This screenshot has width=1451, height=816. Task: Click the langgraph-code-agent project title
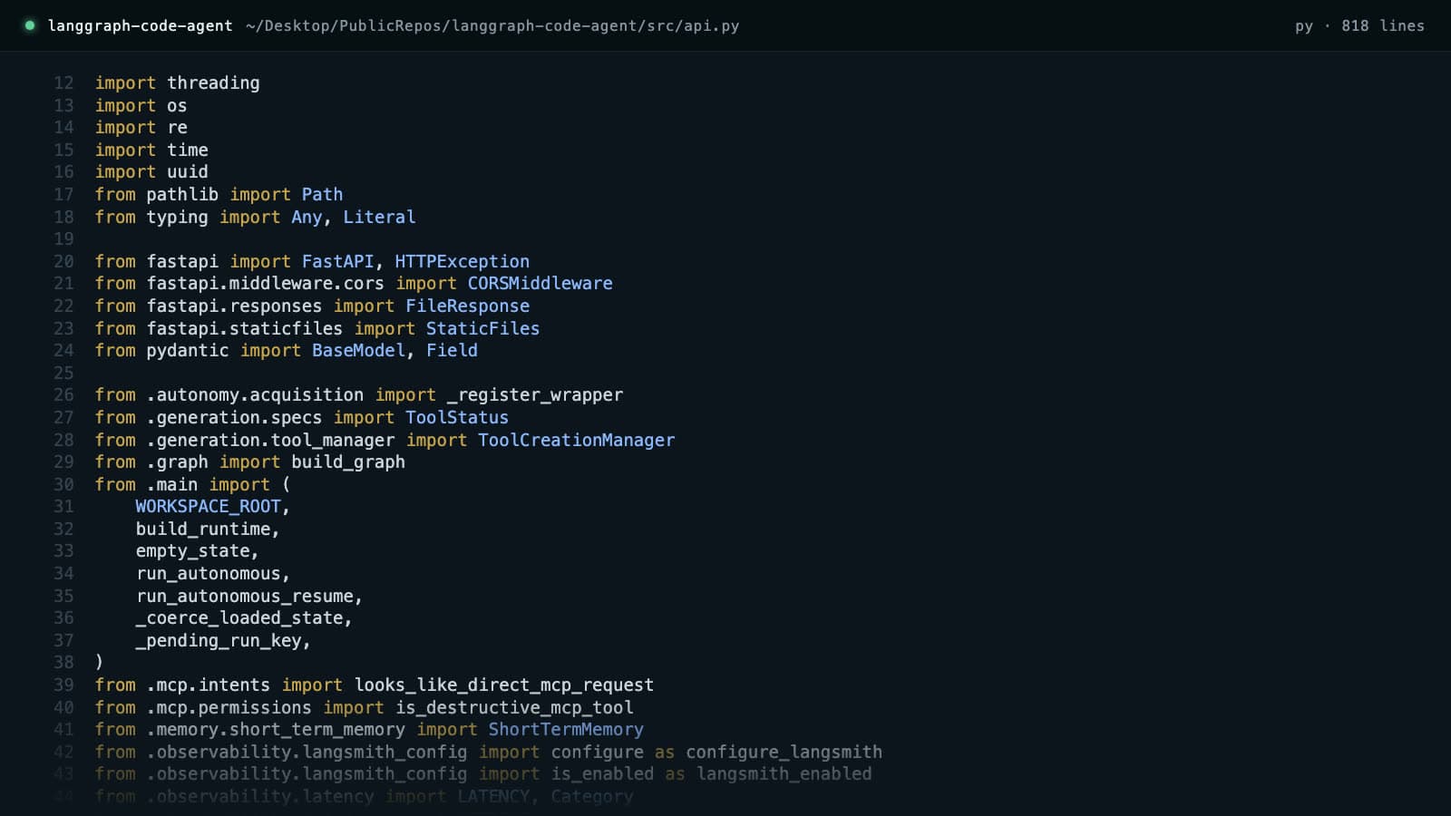140,25
